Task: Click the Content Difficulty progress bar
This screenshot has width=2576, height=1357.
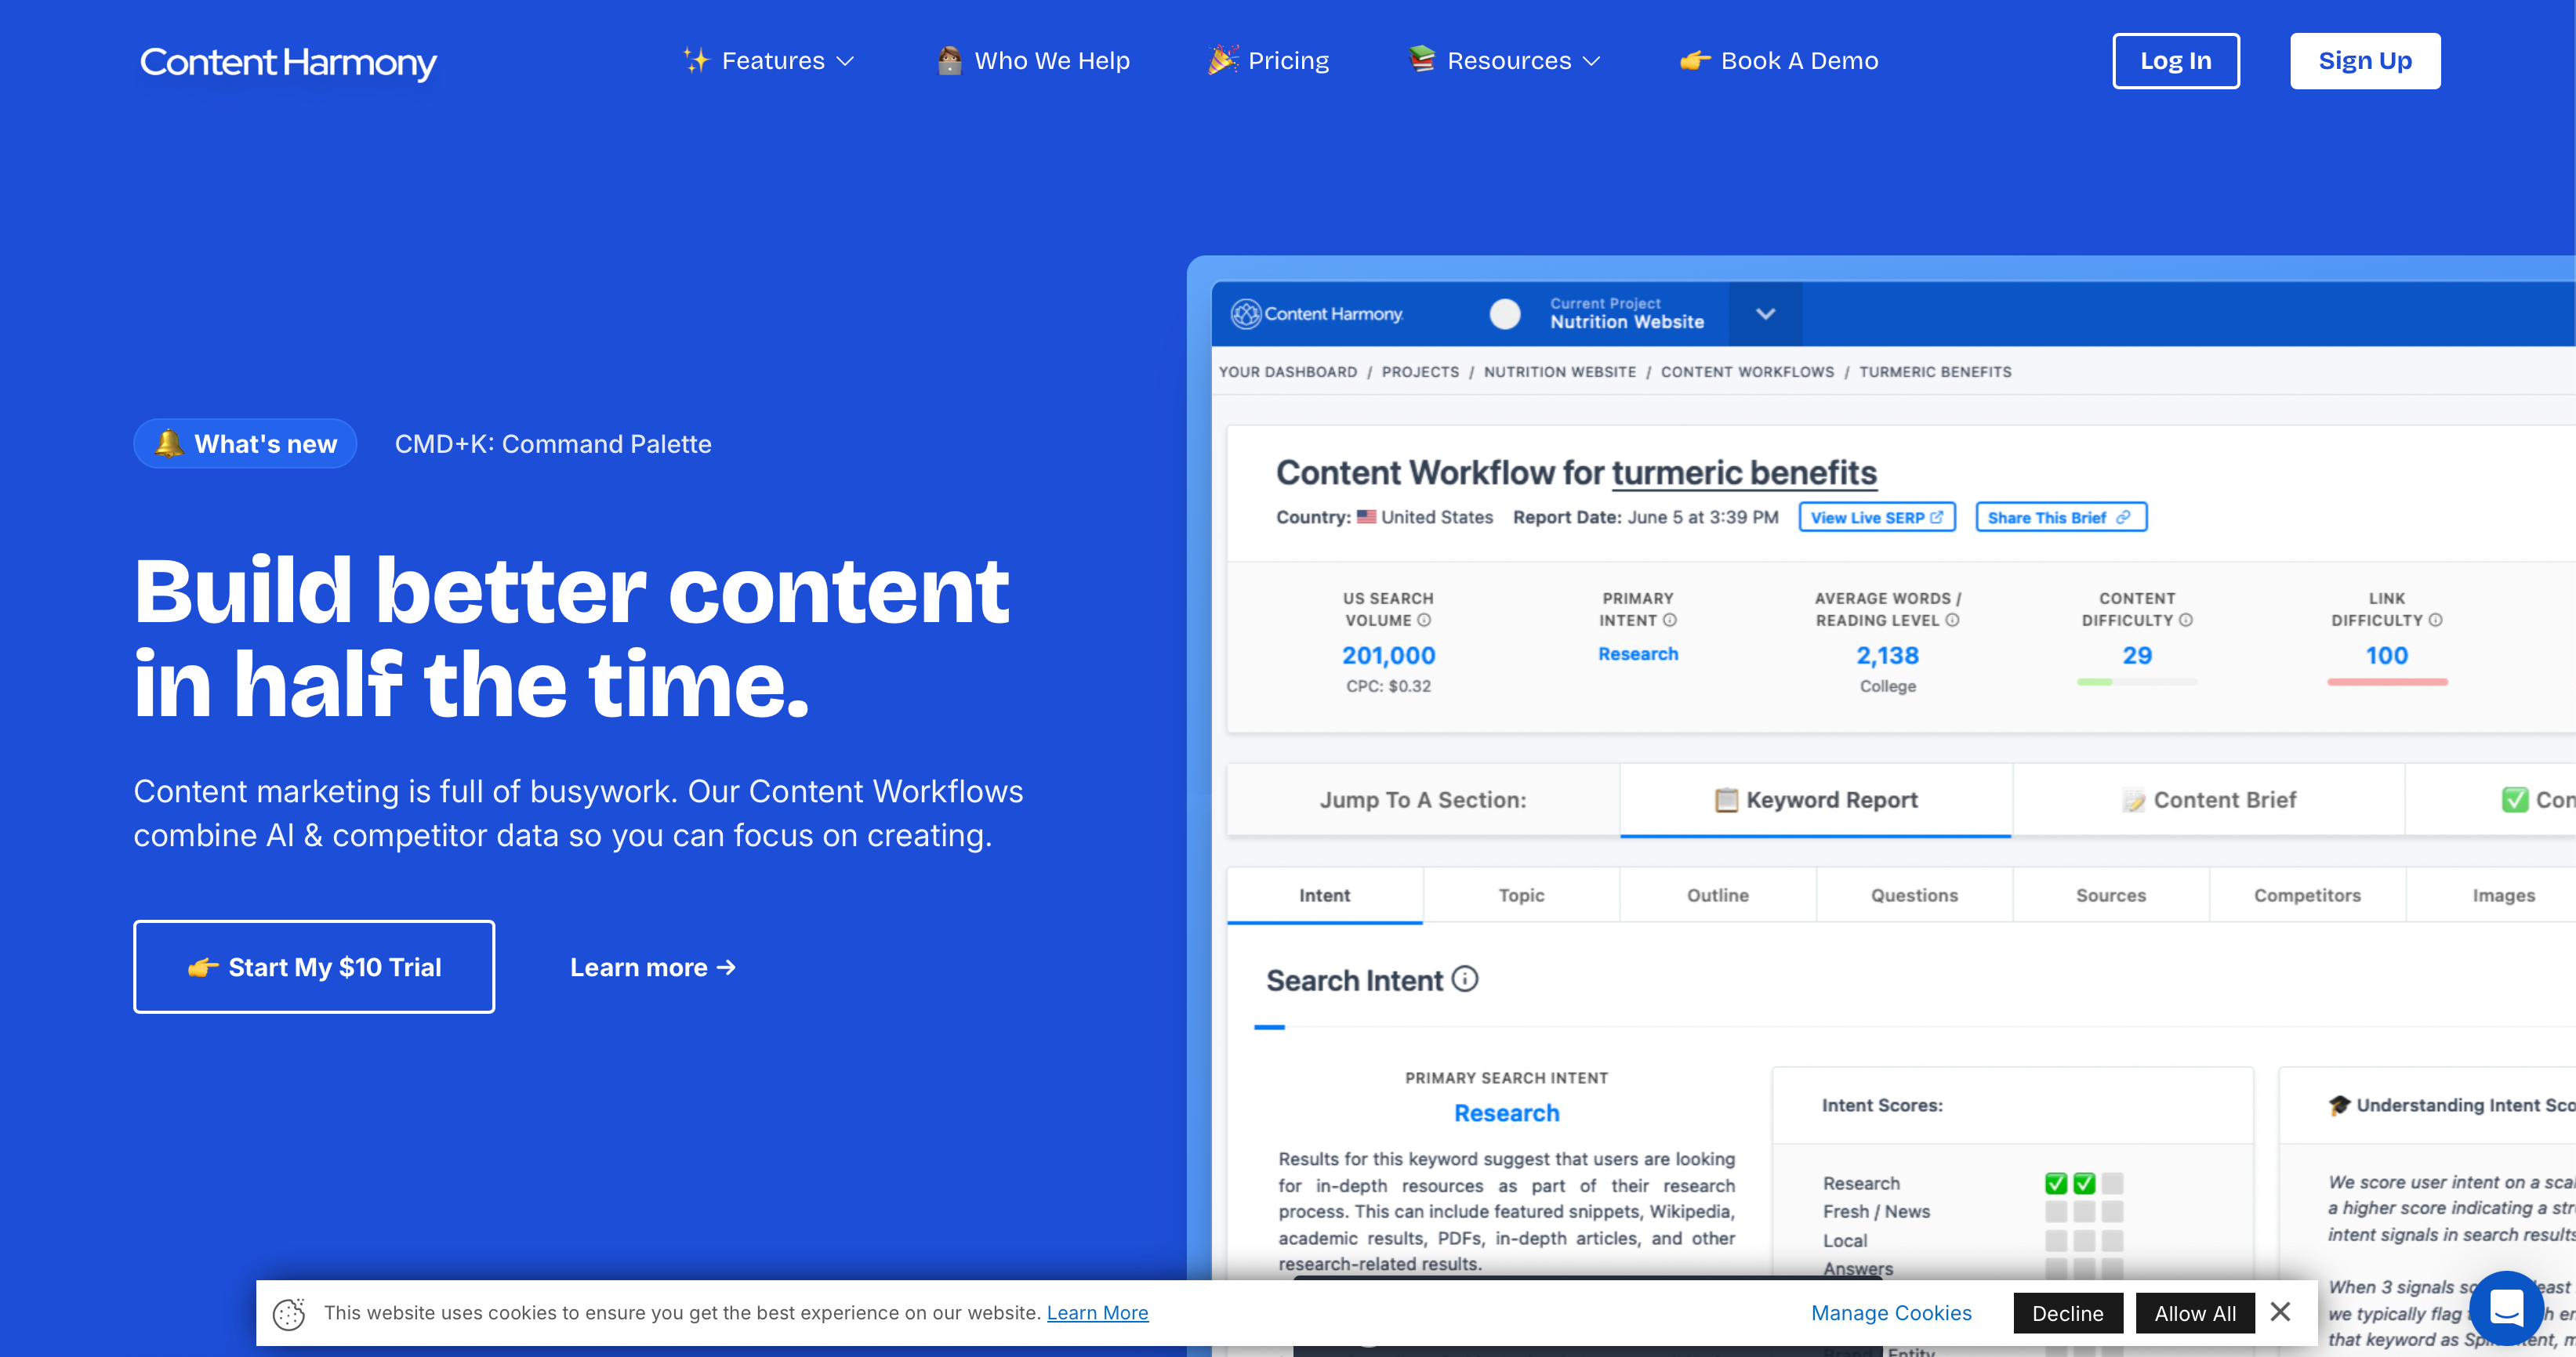Action: coord(2137,682)
